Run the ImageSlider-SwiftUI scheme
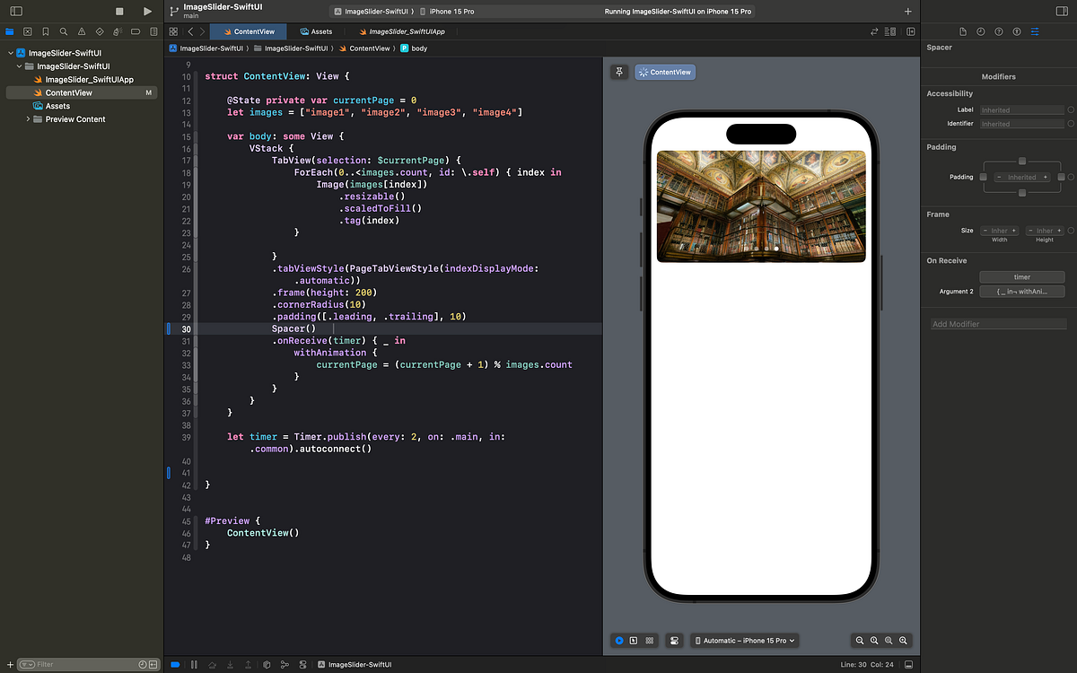 (x=147, y=10)
